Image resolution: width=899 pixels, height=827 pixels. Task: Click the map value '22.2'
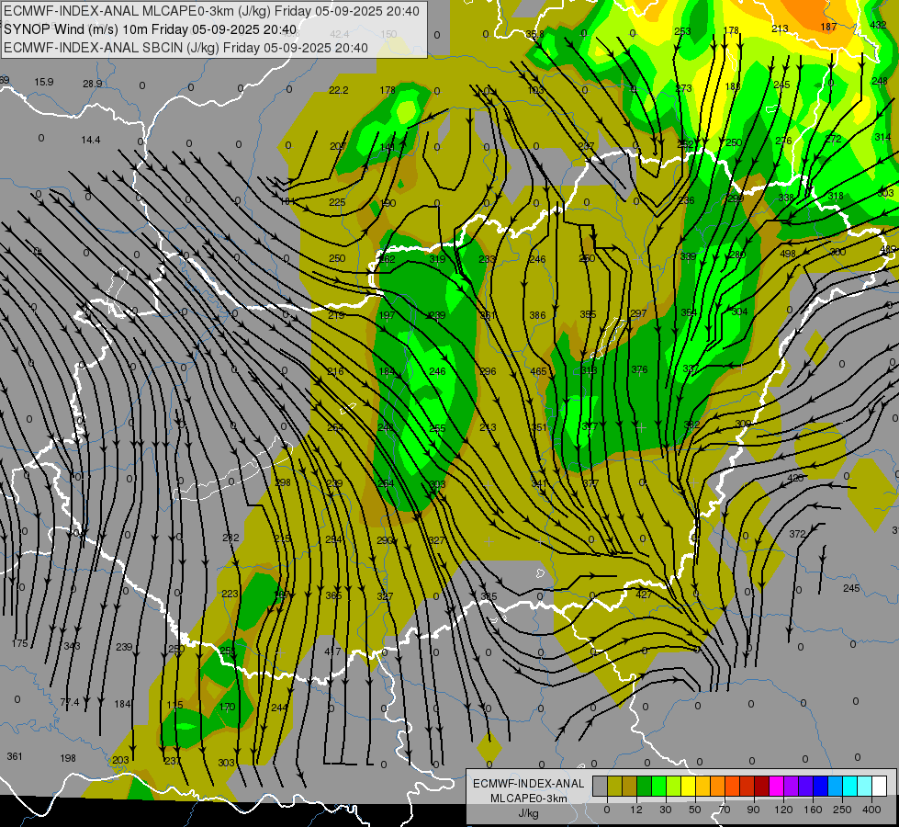(338, 90)
